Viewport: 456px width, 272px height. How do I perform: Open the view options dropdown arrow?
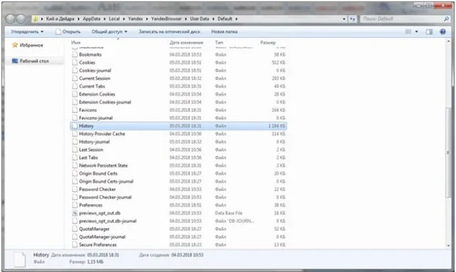(416, 31)
